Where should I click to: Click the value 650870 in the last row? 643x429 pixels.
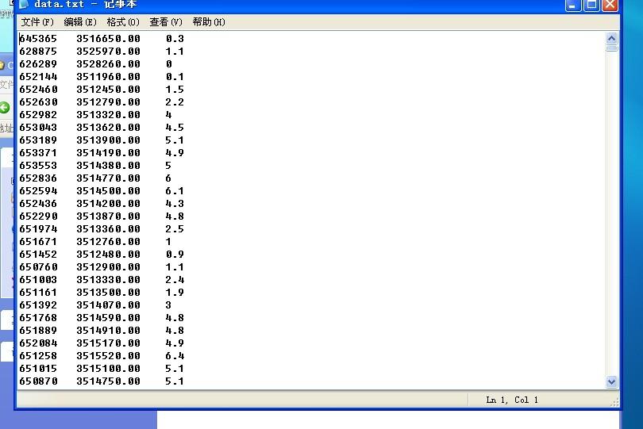tap(38, 381)
